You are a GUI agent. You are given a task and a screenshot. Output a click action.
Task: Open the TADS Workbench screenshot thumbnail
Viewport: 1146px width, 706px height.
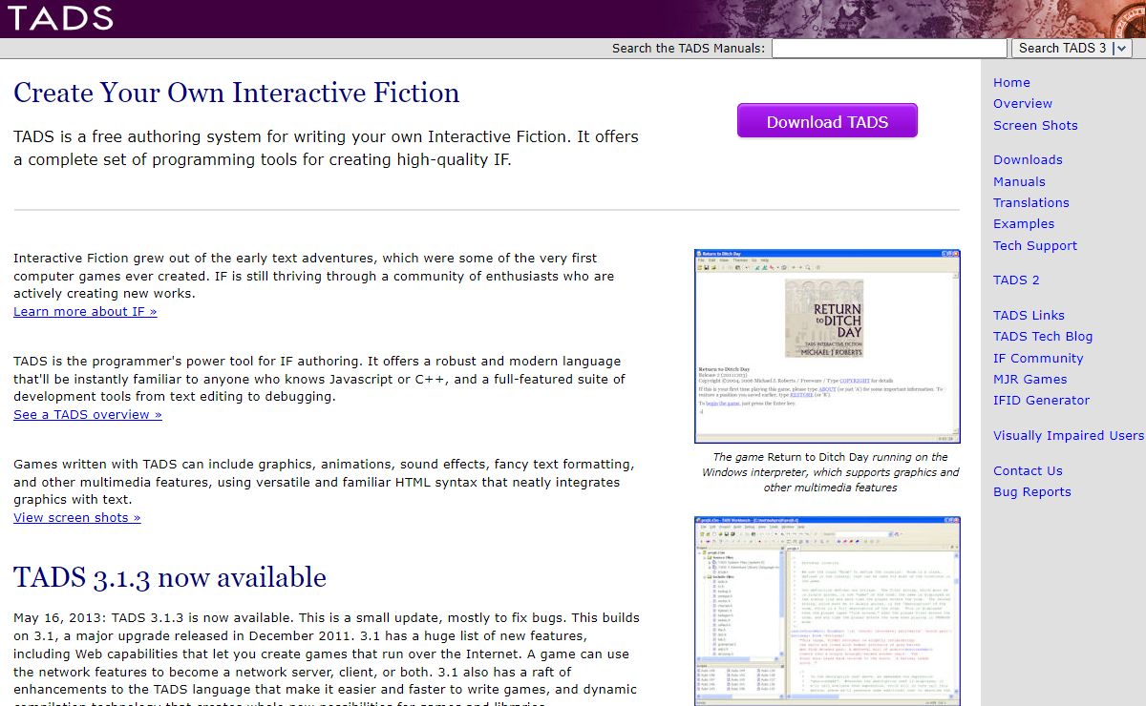point(827,611)
